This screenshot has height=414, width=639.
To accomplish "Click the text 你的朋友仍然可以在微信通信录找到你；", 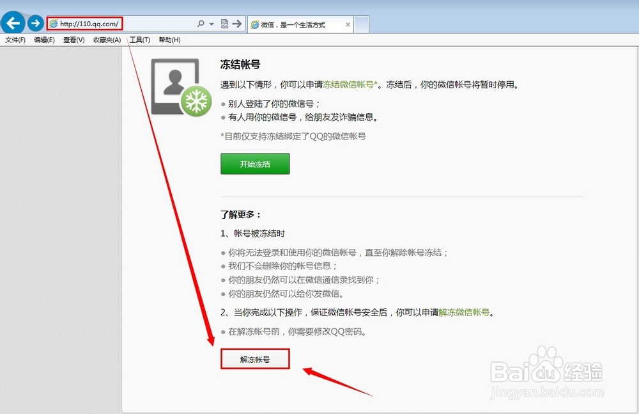I will (x=304, y=280).
